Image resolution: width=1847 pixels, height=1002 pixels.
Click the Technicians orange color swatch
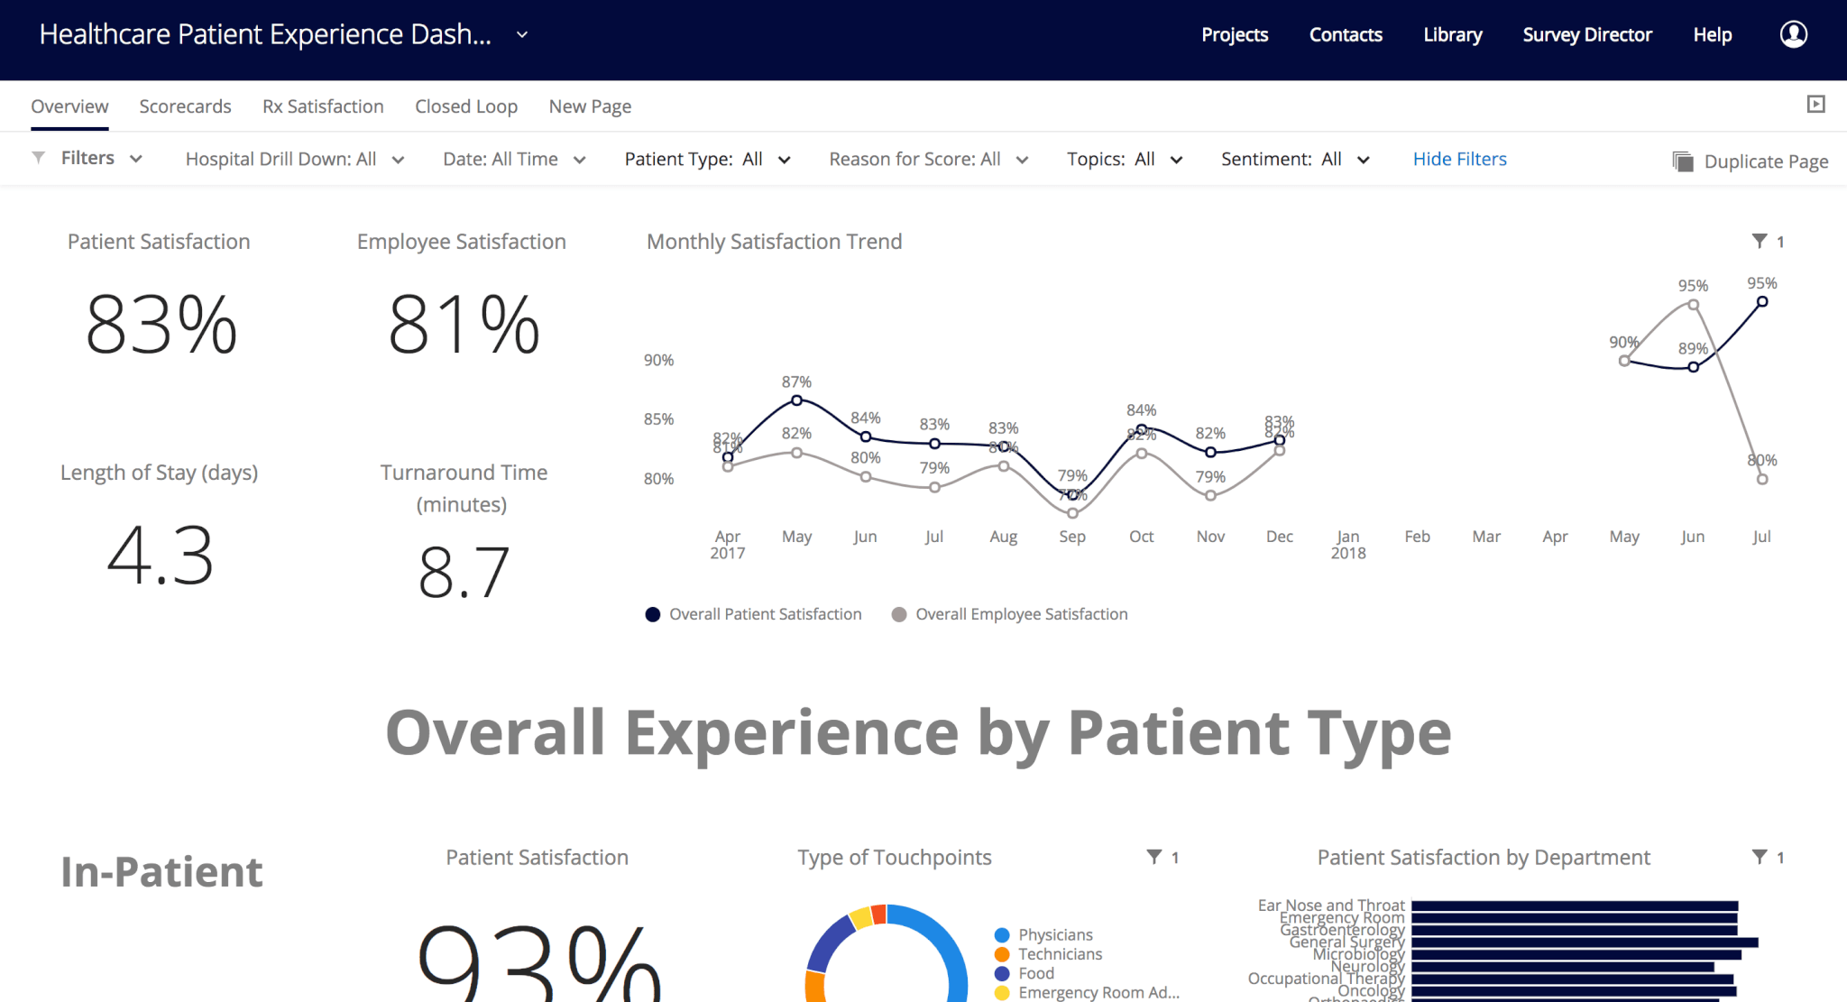point(1001,954)
